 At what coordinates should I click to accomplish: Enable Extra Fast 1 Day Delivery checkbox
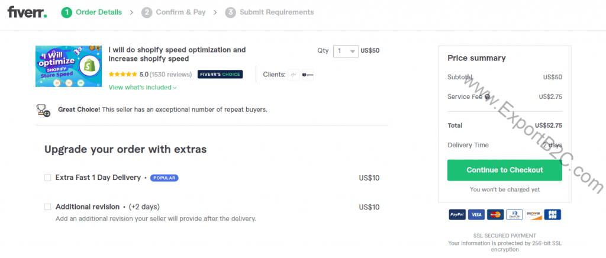click(x=48, y=178)
